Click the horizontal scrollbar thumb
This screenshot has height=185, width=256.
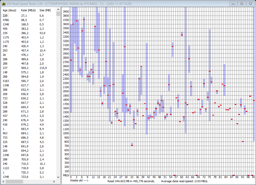(14, 181)
